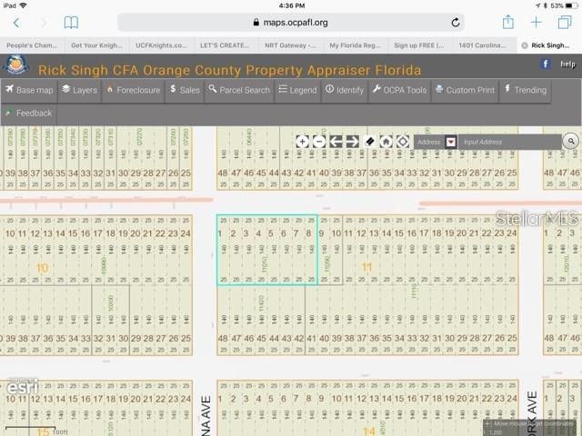Open the OCPA Tools menu

click(x=399, y=90)
